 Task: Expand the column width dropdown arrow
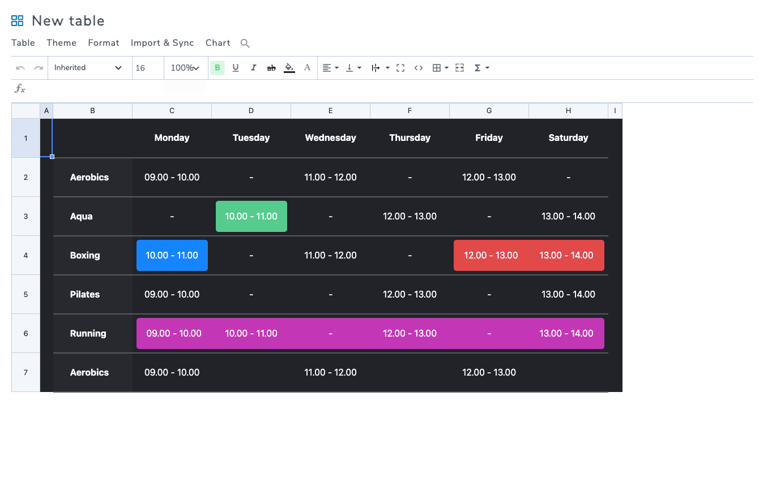click(387, 68)
